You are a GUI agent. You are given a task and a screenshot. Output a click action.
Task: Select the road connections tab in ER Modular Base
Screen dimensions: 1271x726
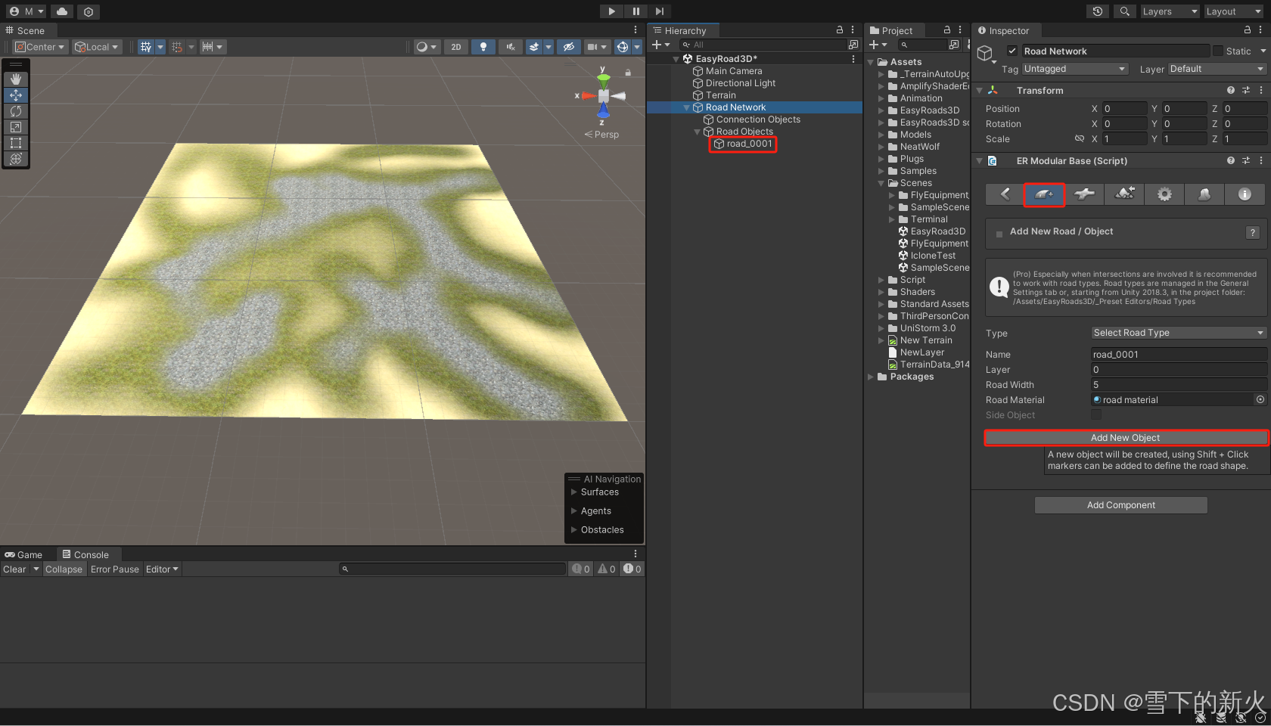tap(1084, 194)
